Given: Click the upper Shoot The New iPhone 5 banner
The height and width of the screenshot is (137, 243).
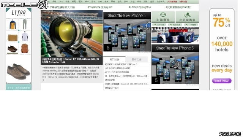Looking at the screenshot, I should coord(127,32).
